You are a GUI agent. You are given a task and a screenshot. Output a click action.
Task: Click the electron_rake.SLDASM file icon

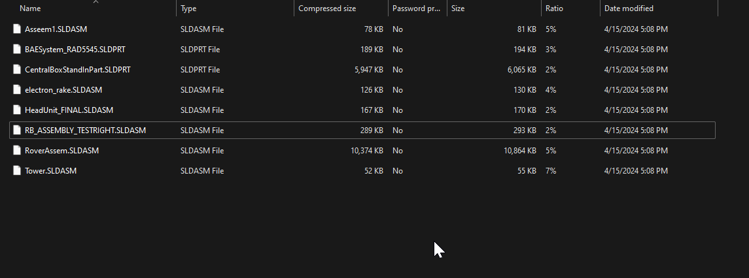pyautogui.click(x=18, y=90)
